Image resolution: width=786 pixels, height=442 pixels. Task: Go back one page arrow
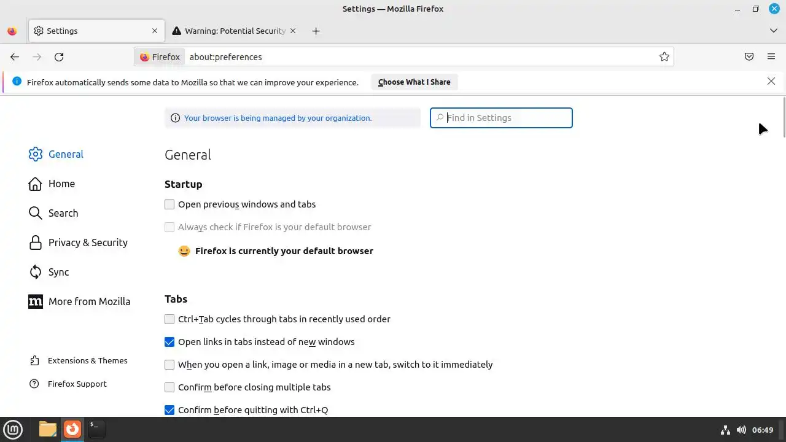pyautogui.click(x=15, y=57)
